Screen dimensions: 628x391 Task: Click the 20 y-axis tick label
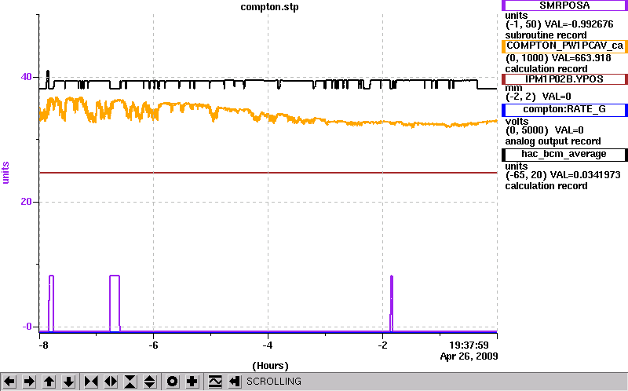click(x=26, y=202)
